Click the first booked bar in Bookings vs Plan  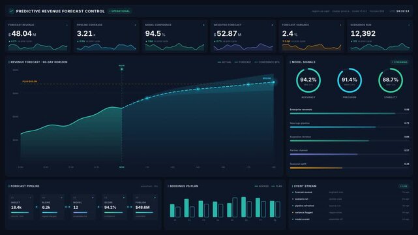point(172,211)
